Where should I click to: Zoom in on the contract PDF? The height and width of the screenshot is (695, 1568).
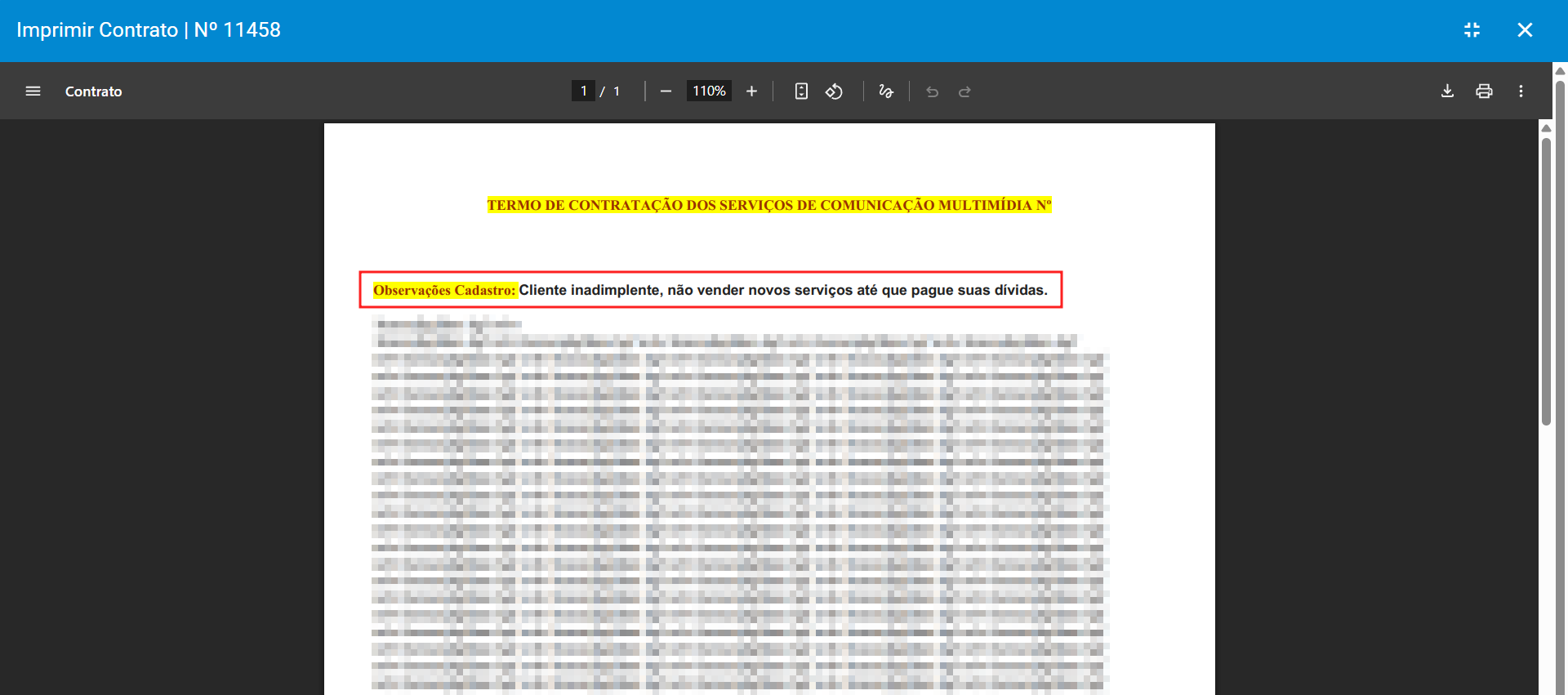pos(751,91)
